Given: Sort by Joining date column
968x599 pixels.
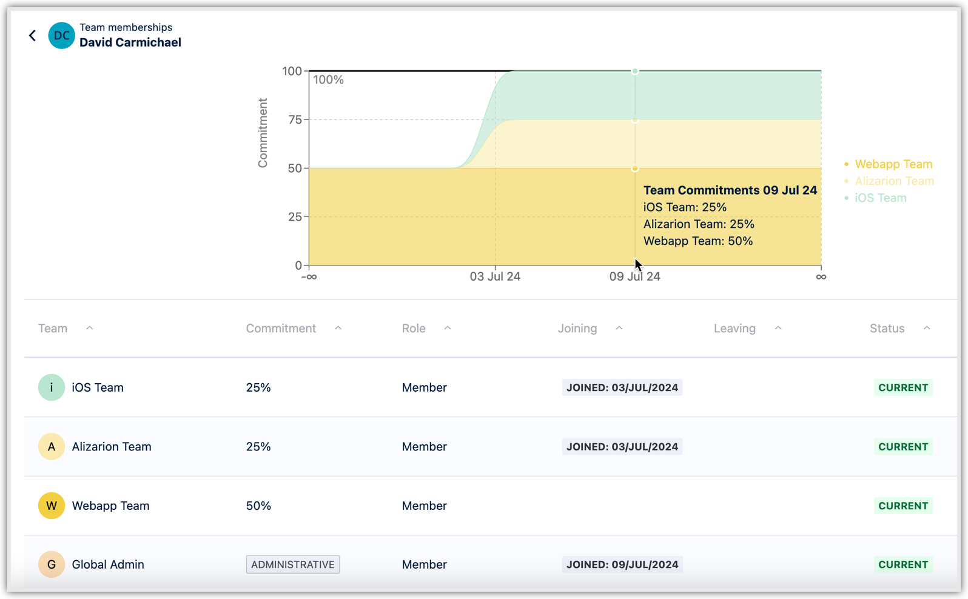Looking at the screenshot, I should click(x=577, y=329).
